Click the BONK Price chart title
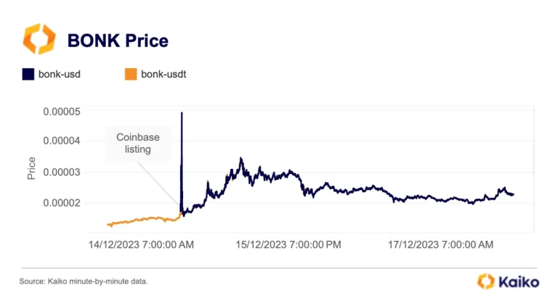 point(118,41)
